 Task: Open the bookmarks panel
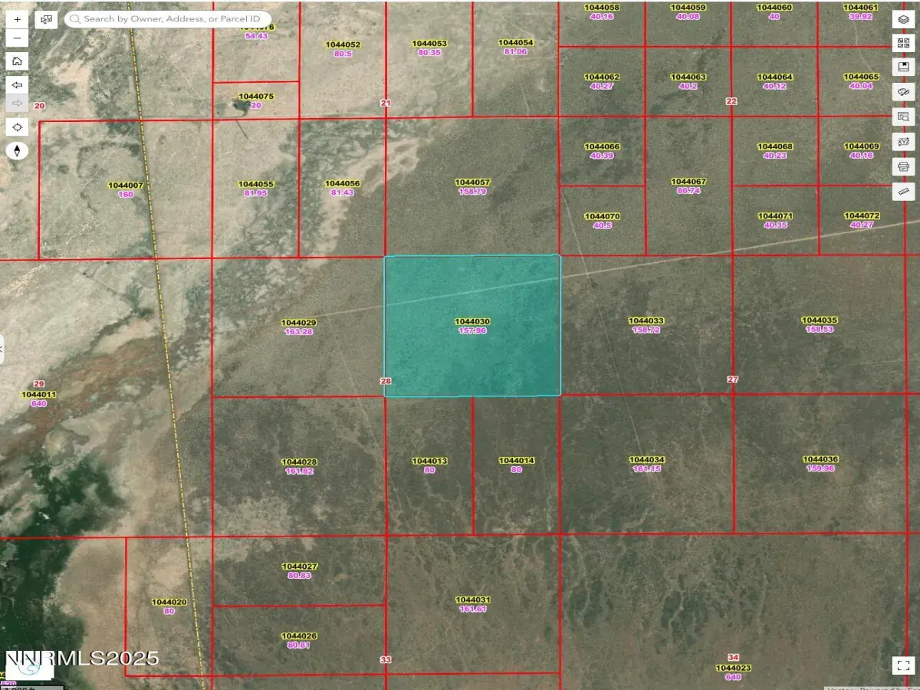(x=903, y=67)
